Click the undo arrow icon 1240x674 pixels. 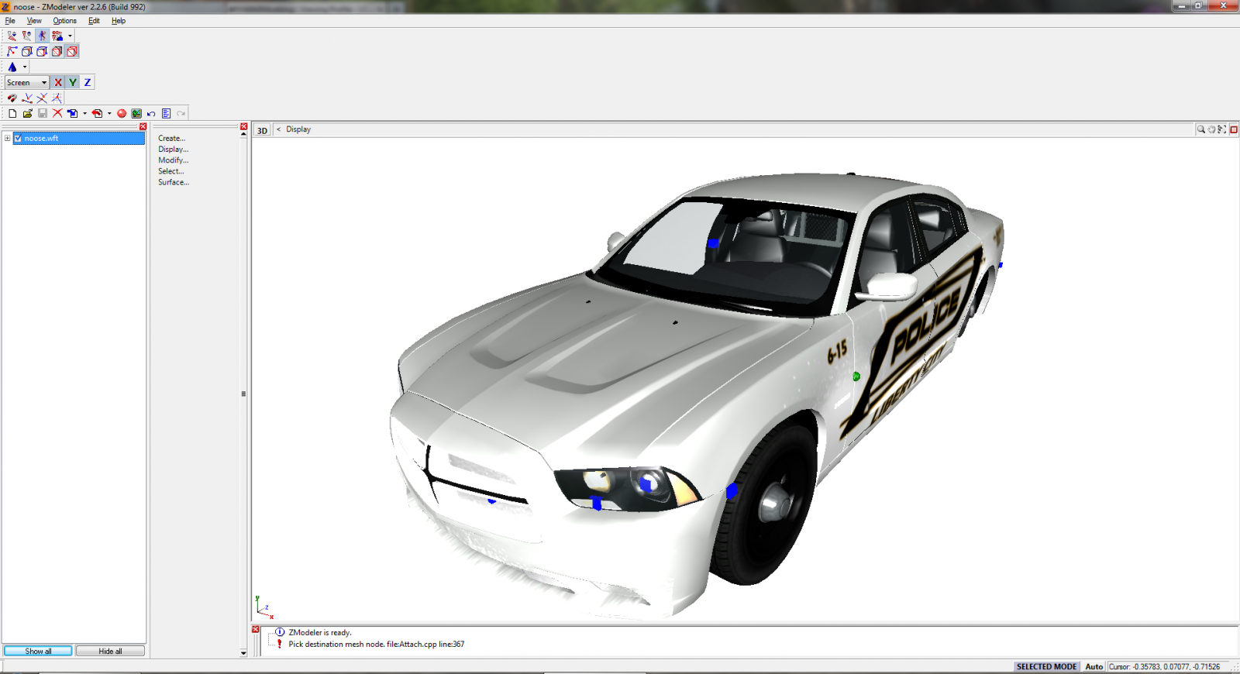[151, 114]
